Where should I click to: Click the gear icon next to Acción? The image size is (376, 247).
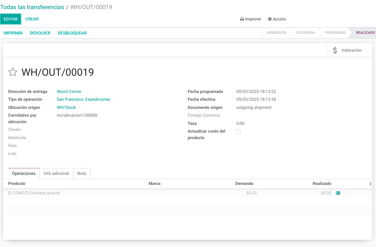click(x=270, y=19)
